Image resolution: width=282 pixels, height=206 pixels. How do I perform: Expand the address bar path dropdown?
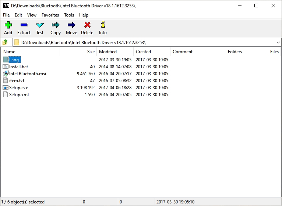[x=278, y=43]
